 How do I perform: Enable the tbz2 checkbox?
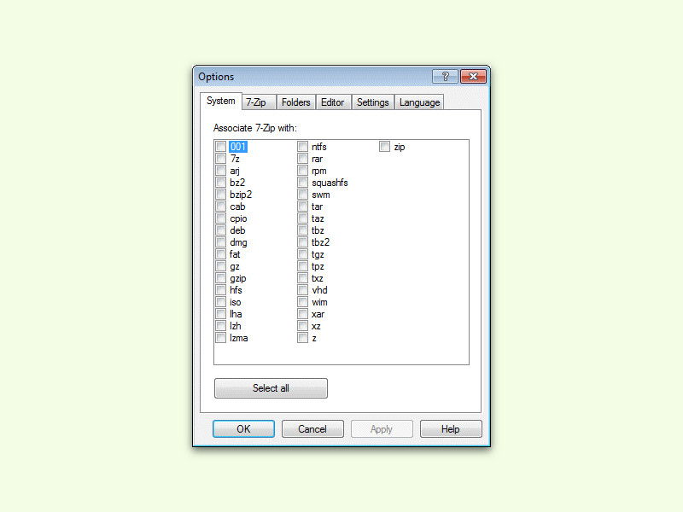pyautogui.click(x=303, y=242)
